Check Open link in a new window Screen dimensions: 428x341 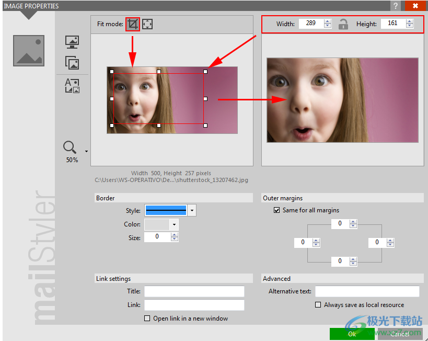click(147, 318)
